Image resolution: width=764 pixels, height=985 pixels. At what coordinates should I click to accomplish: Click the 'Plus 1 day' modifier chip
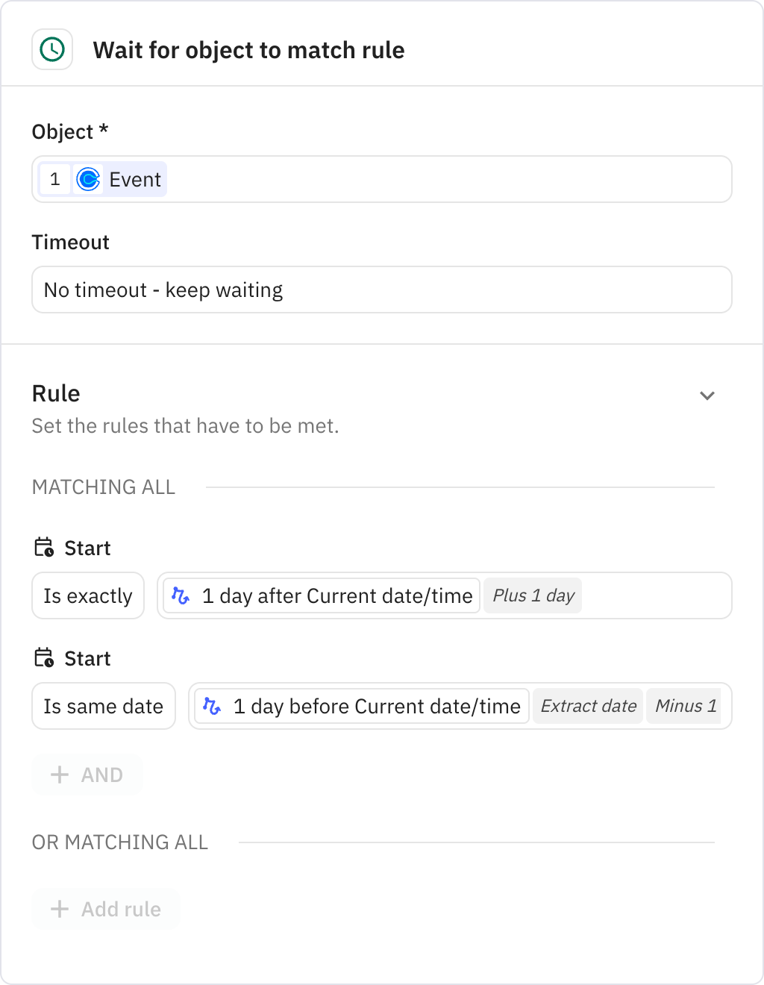point(532,595)
